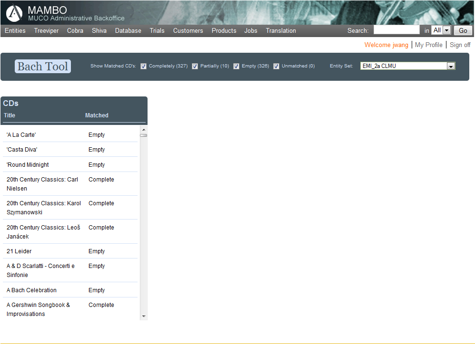The image size is (475, 344).
Task: Click the scrollbar up arrow in CDs list
Action: click(143, 129)
